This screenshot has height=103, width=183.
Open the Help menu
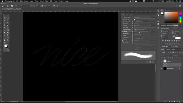point(67,1)
